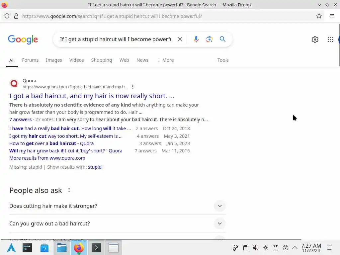The image size is (340, 255).
Task: Switch to the Web tab
Action: [124, 60]
